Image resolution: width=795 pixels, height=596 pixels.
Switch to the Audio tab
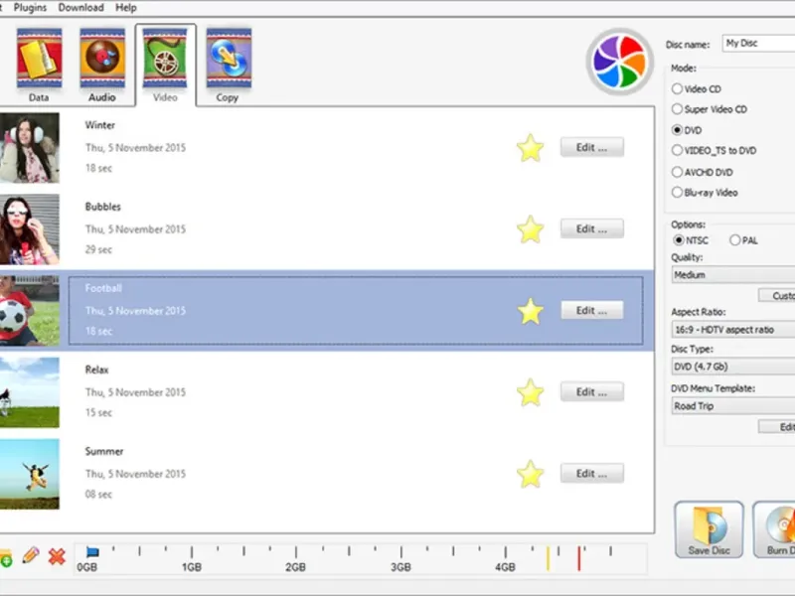(x=102, y=65)
